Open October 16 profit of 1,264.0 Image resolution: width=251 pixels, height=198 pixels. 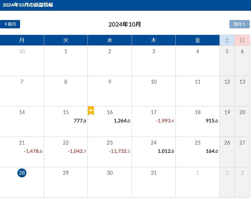pyautogui.click(x=122, y=121)
